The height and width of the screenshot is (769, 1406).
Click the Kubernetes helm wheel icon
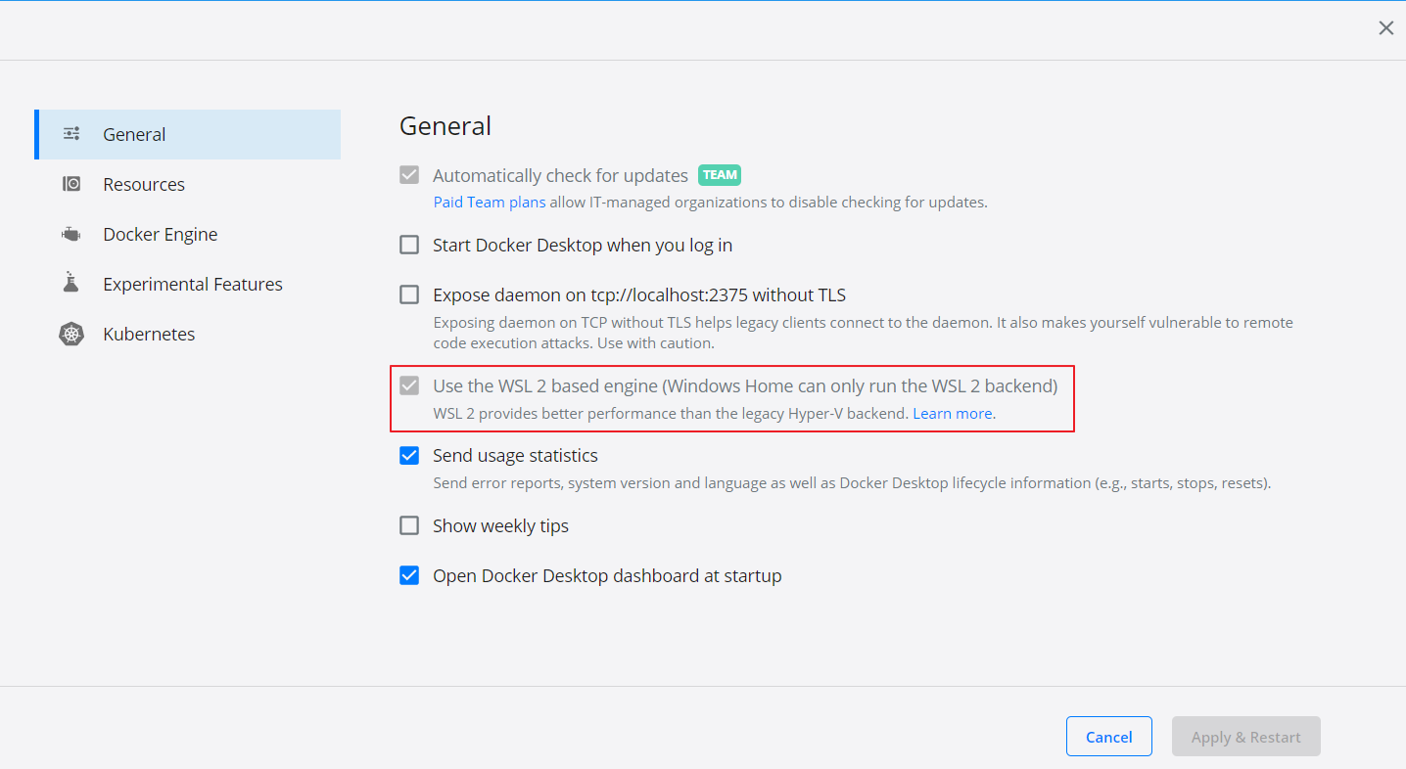(71, 334)
